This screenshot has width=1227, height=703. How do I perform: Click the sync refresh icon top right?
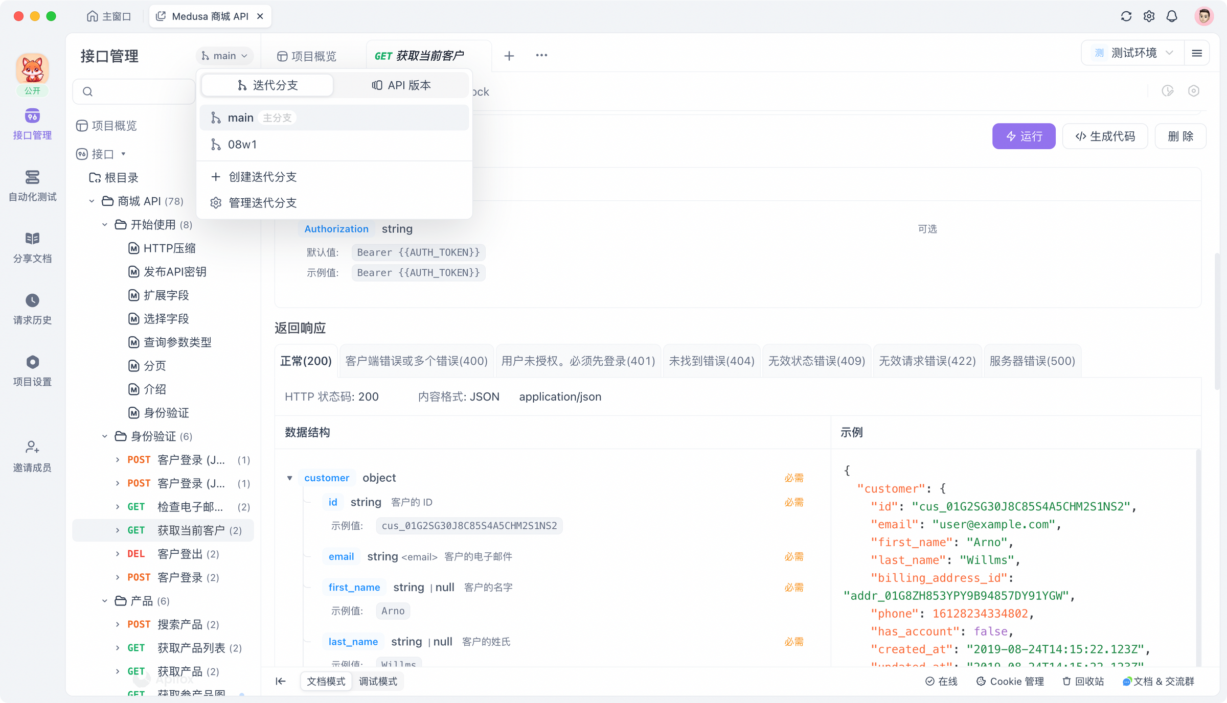pyautogui.click(x=1126, y=16)
